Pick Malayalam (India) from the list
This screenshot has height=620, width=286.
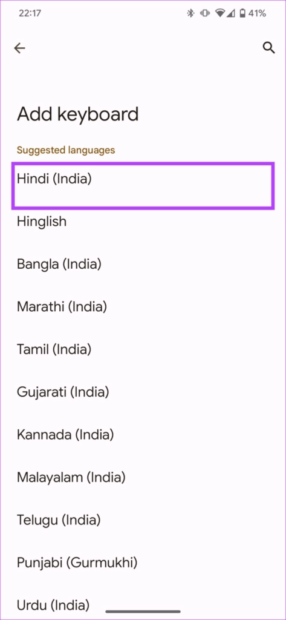tap(143, 477)
